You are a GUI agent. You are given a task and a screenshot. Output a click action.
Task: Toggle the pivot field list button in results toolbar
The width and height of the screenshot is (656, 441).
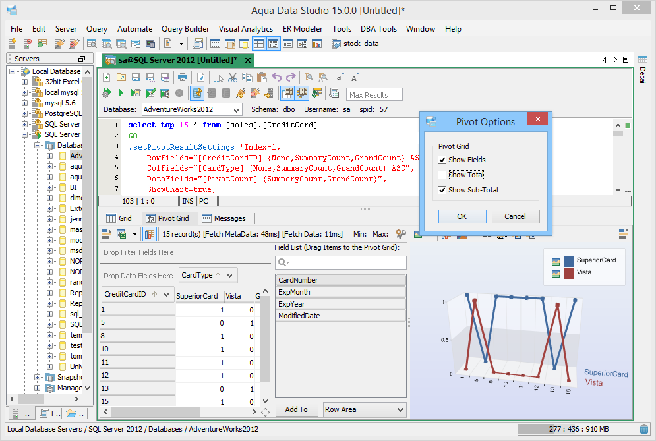coord(150,234)
